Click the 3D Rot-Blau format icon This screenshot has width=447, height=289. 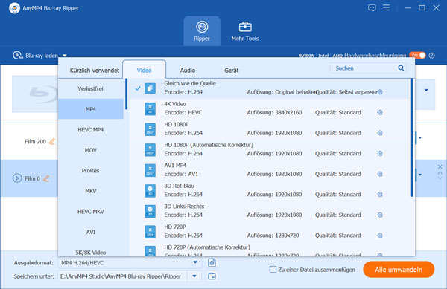click(x=150, y=191)
